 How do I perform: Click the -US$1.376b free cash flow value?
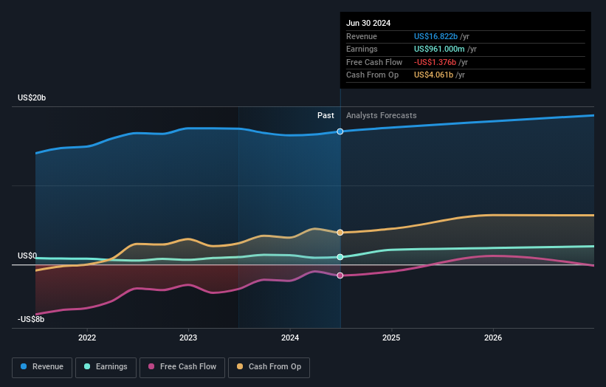(x=435, y=62)
